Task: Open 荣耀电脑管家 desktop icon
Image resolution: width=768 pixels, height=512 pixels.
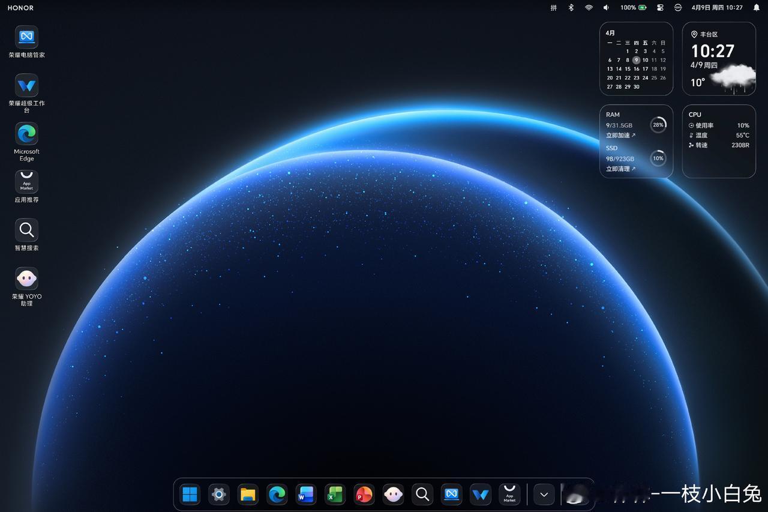Action: point(26,37)
